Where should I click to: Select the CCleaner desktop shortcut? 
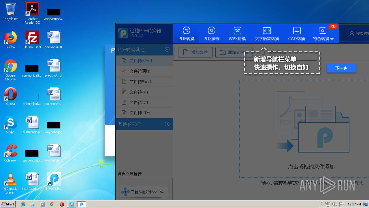[x=10, y=153]
